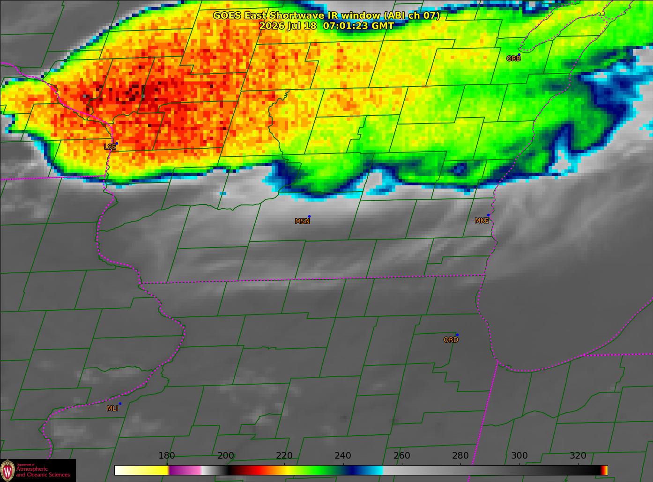653x482 pixels.
Task: Click the GRB station marker
Action: pos(519,55)
